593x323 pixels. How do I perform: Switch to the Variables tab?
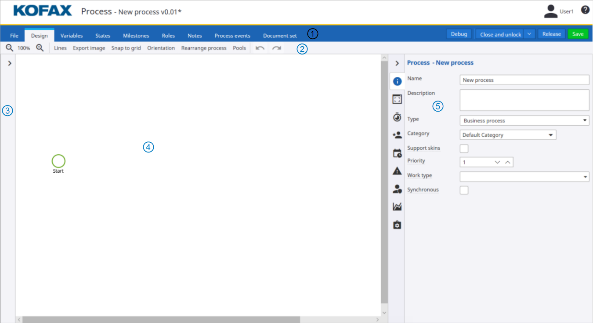tap(72, 36)
